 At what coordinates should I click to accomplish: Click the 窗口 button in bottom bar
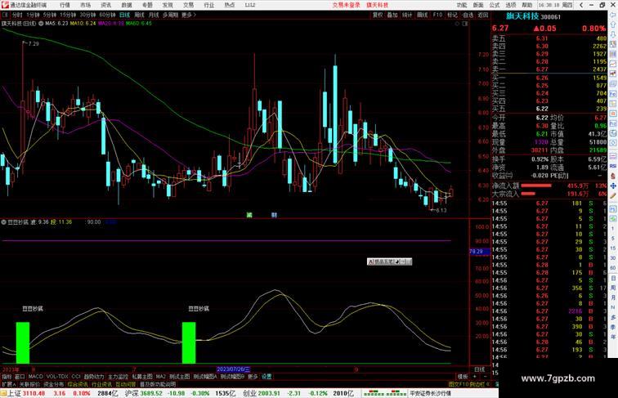20,377
